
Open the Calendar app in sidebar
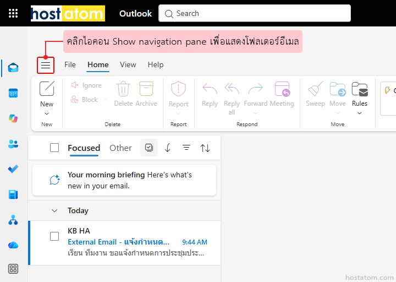pos(13,93)
